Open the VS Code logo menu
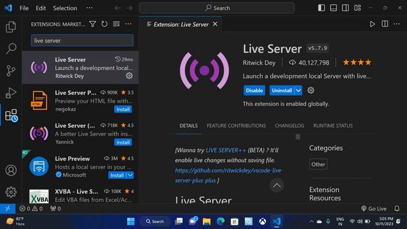Image resolution: width=407 pixels, height=229 pixels. point(8,8)
